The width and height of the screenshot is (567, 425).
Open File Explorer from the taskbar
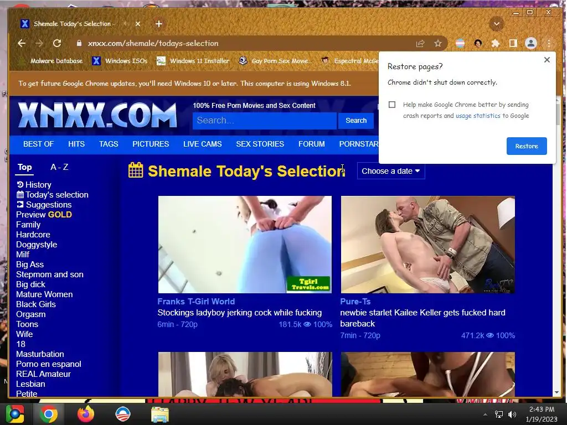(160, 414)
